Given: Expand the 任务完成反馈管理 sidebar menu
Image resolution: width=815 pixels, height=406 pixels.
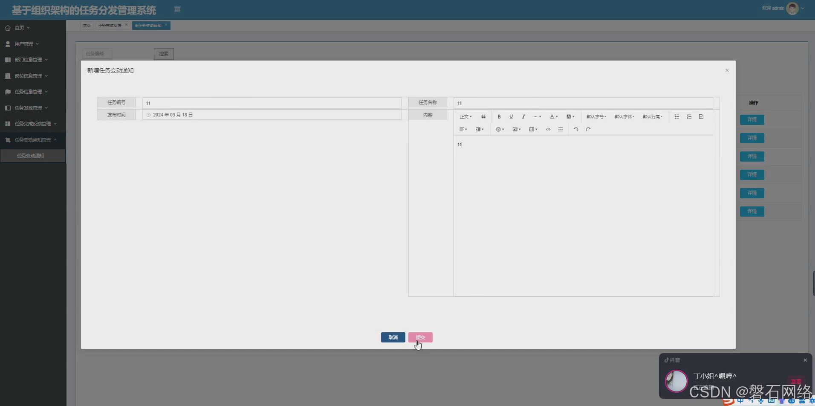Looking at the screenshot, I should click(33, 124).
